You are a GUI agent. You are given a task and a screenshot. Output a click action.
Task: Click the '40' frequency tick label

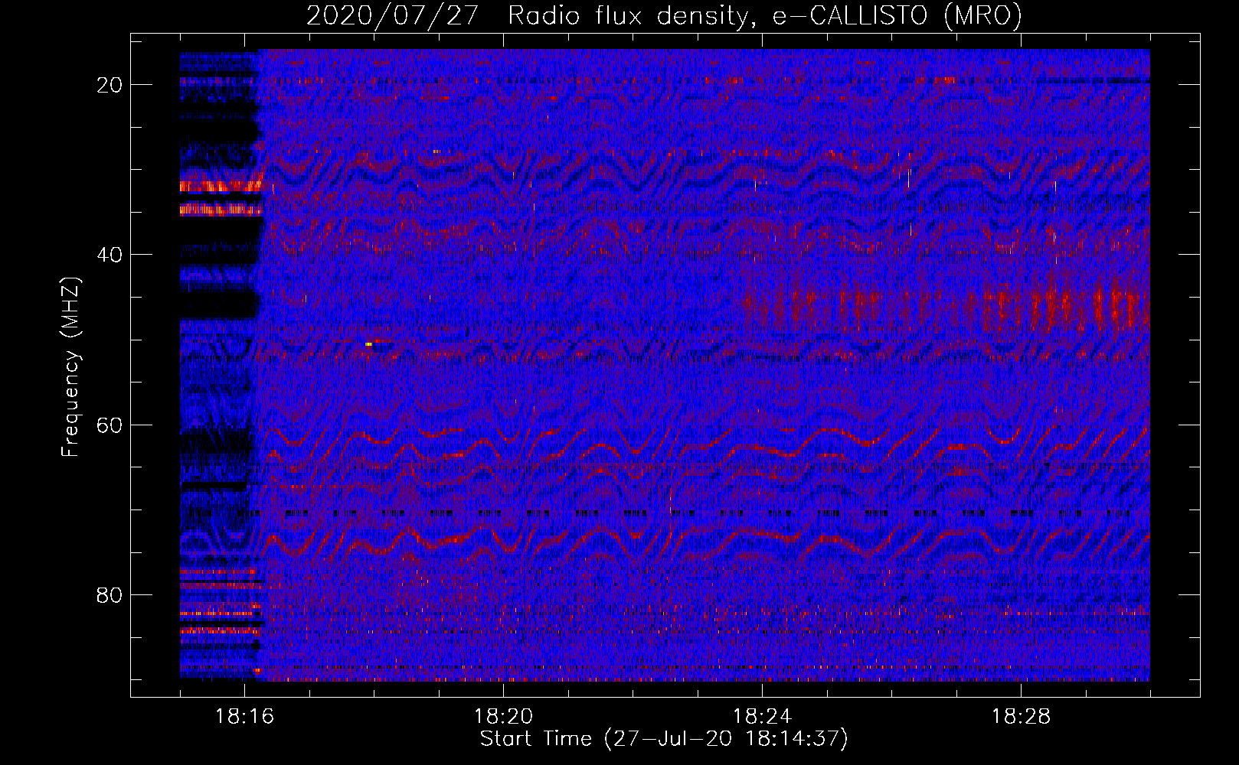(x=110, y=255)
